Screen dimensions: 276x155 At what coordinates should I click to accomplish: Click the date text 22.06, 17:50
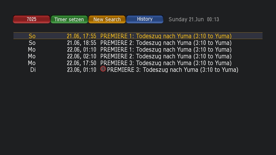[81, 63]
